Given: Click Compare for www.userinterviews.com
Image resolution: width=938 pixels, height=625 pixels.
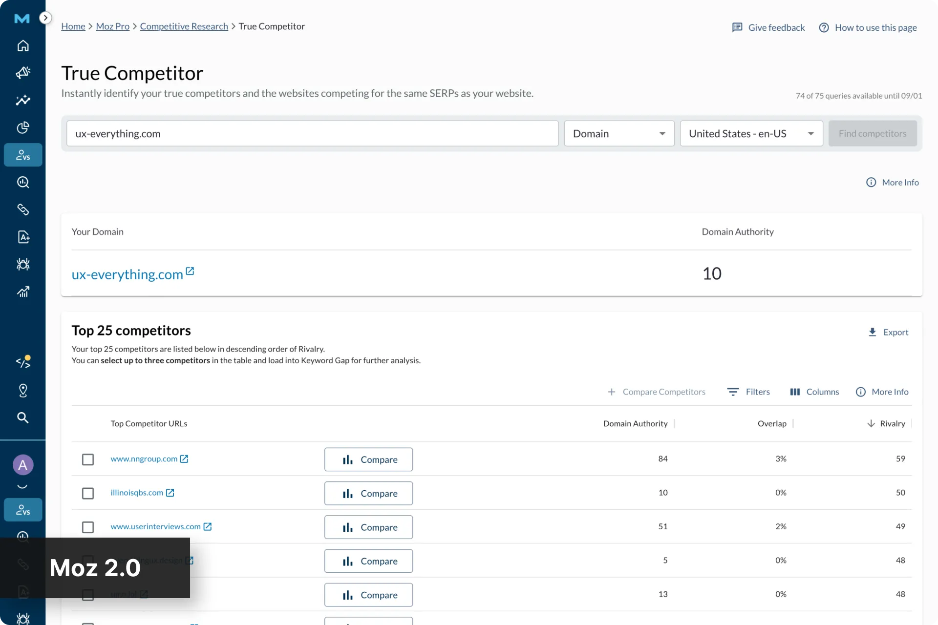Looking at the screenshot, I should pos(368,527).
